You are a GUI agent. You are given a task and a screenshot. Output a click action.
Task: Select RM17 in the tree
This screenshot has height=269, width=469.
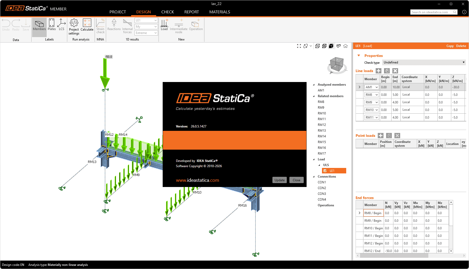point(322,154)
